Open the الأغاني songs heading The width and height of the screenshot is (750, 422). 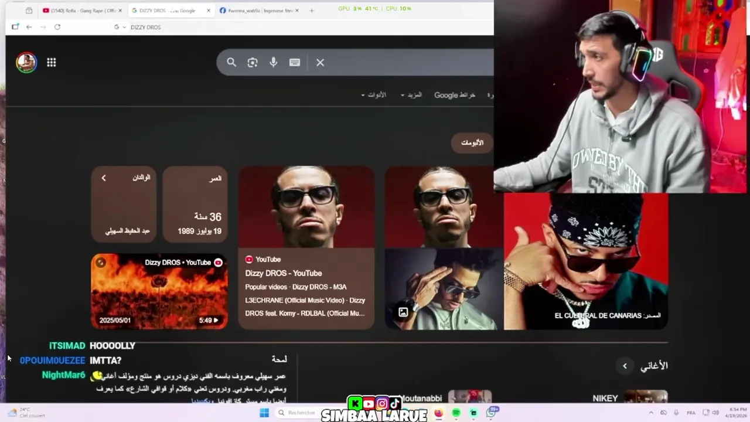(654, 366)
